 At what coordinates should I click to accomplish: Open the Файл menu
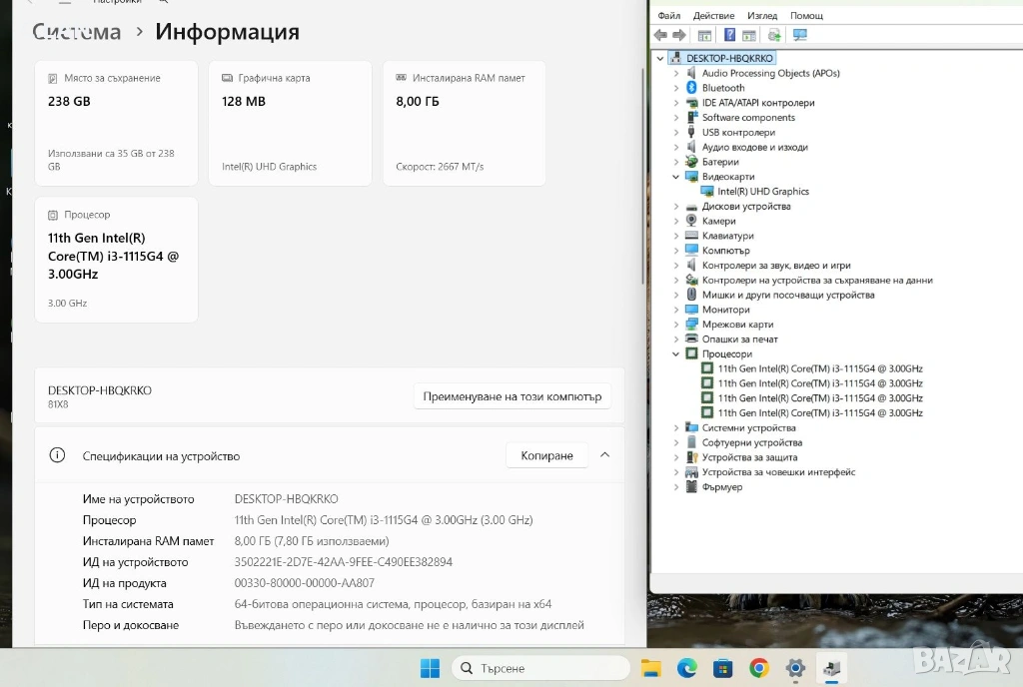click(x=669, y=16)
